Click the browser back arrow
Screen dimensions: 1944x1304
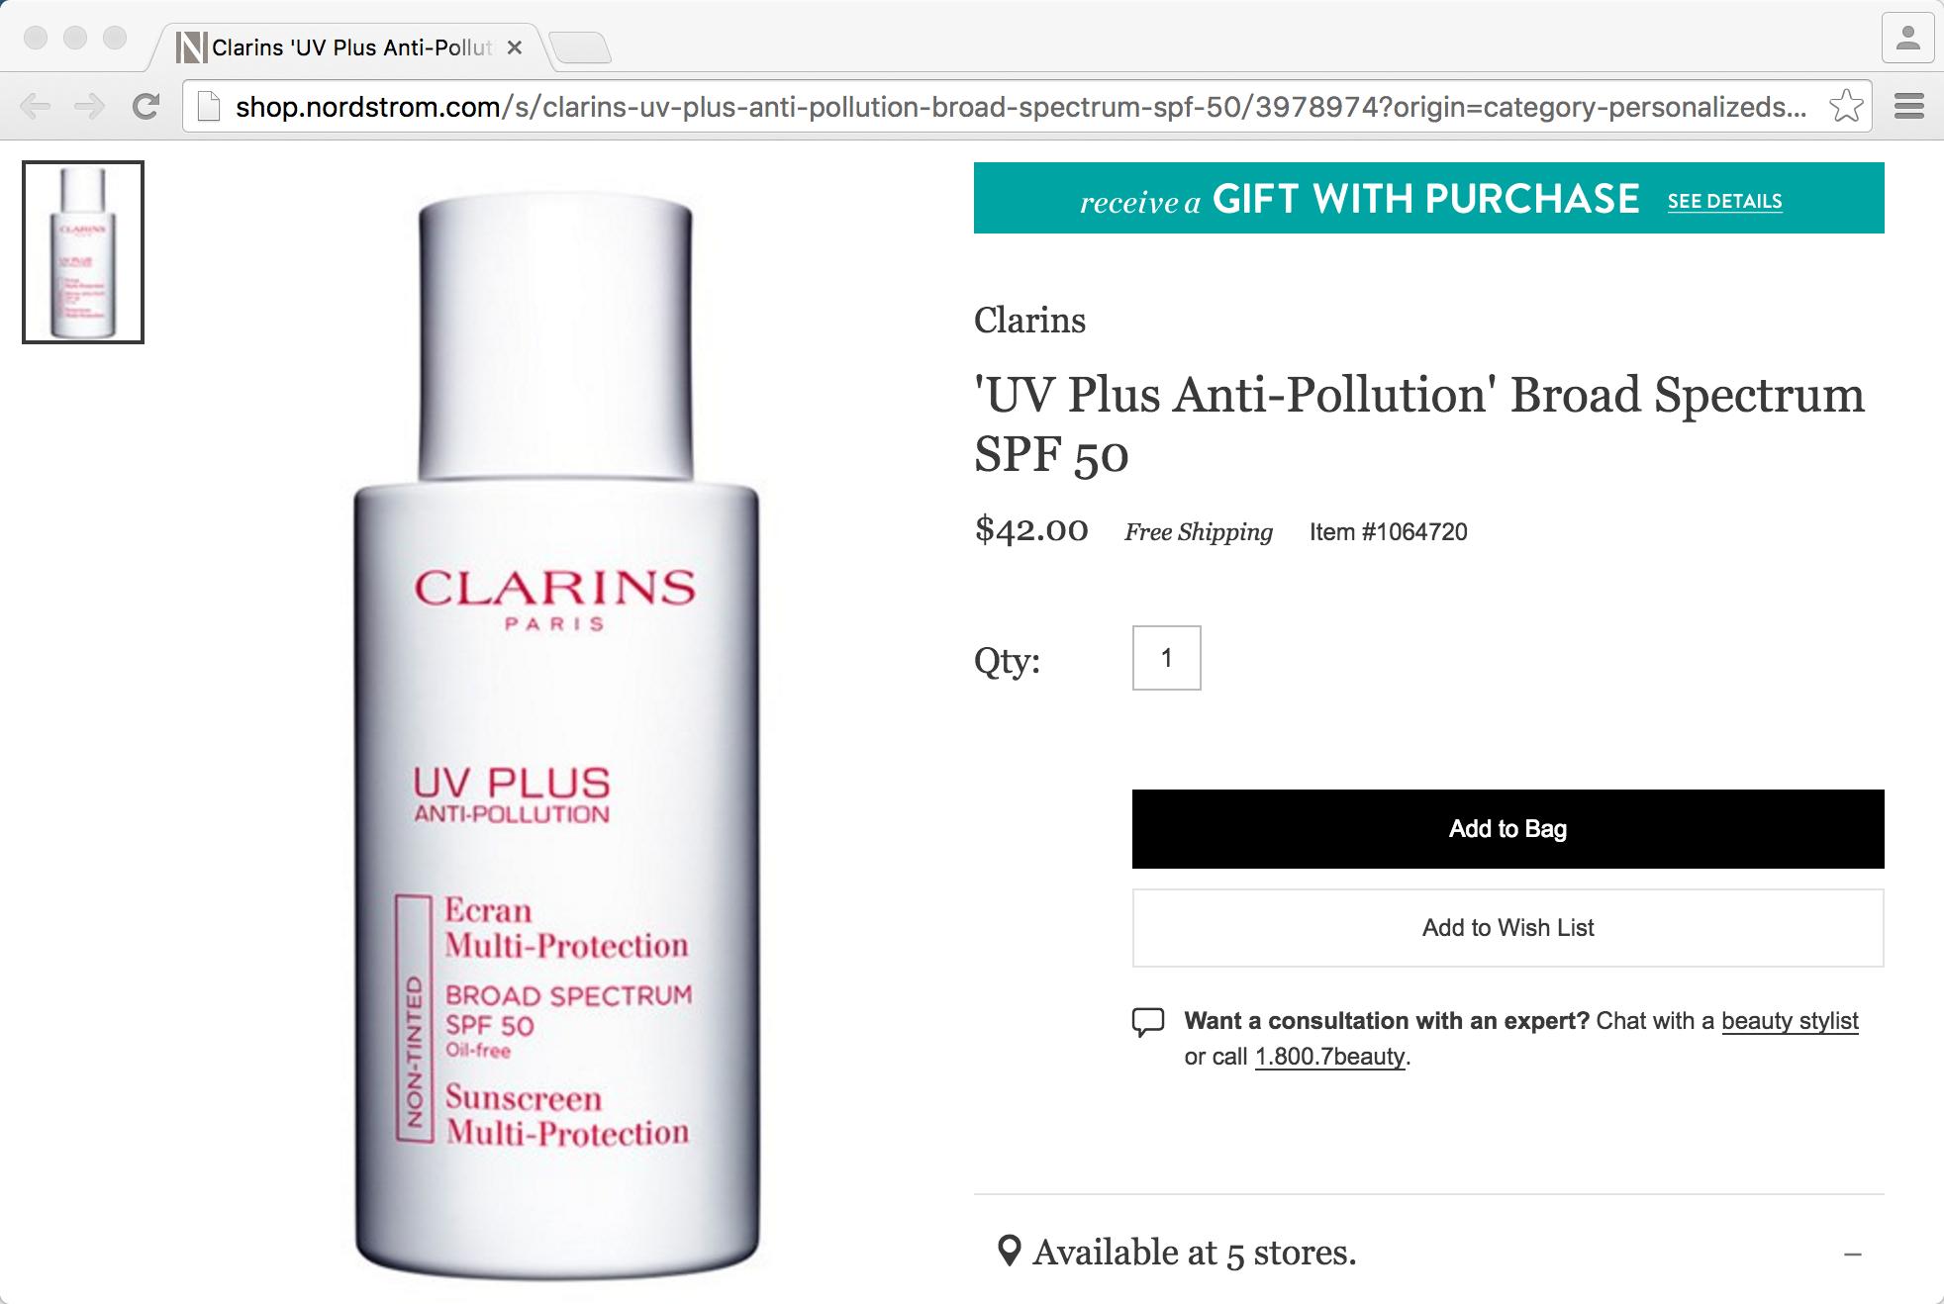pyautogui.click(x=36, y=106)
